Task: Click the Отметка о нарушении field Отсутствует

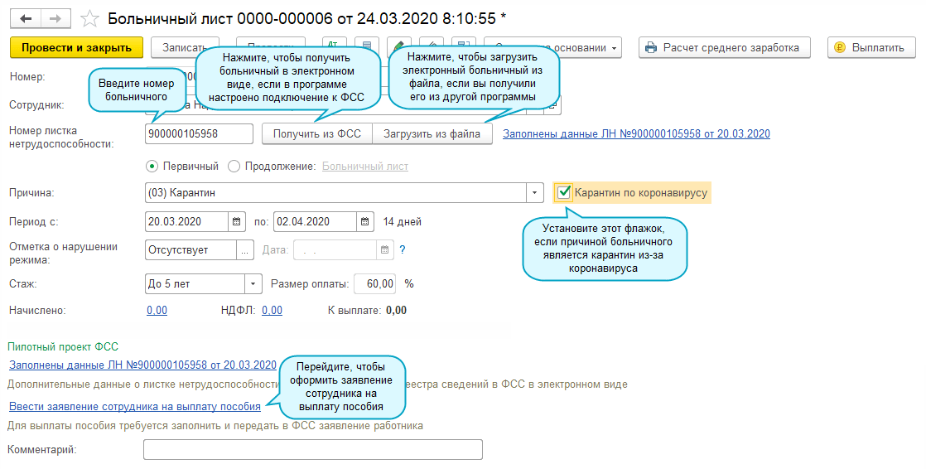Action: click(x=191, y=250)
